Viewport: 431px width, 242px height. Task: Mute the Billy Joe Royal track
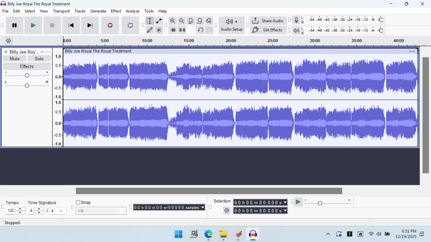(x=15, y=59)
